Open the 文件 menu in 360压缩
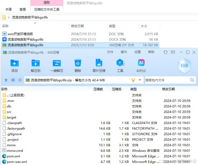 coord(110,52)
